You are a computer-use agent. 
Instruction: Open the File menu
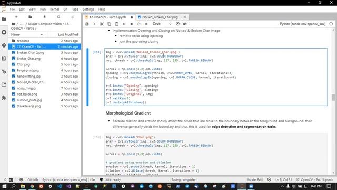[12, 9]
